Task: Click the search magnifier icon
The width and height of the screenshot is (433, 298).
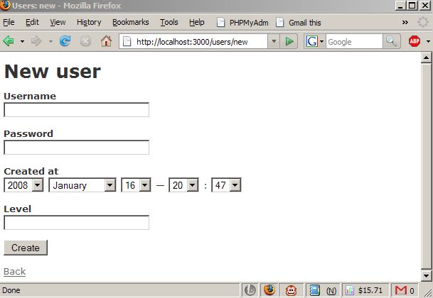Action: click(x=392, y=41)
